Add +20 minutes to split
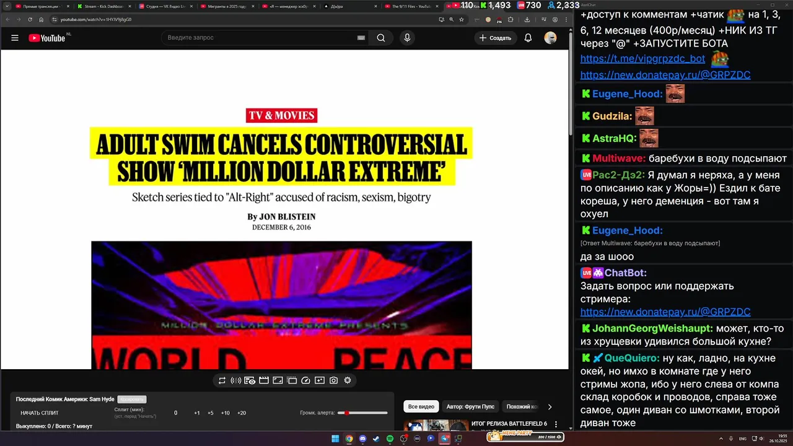 tap(242, 413)
